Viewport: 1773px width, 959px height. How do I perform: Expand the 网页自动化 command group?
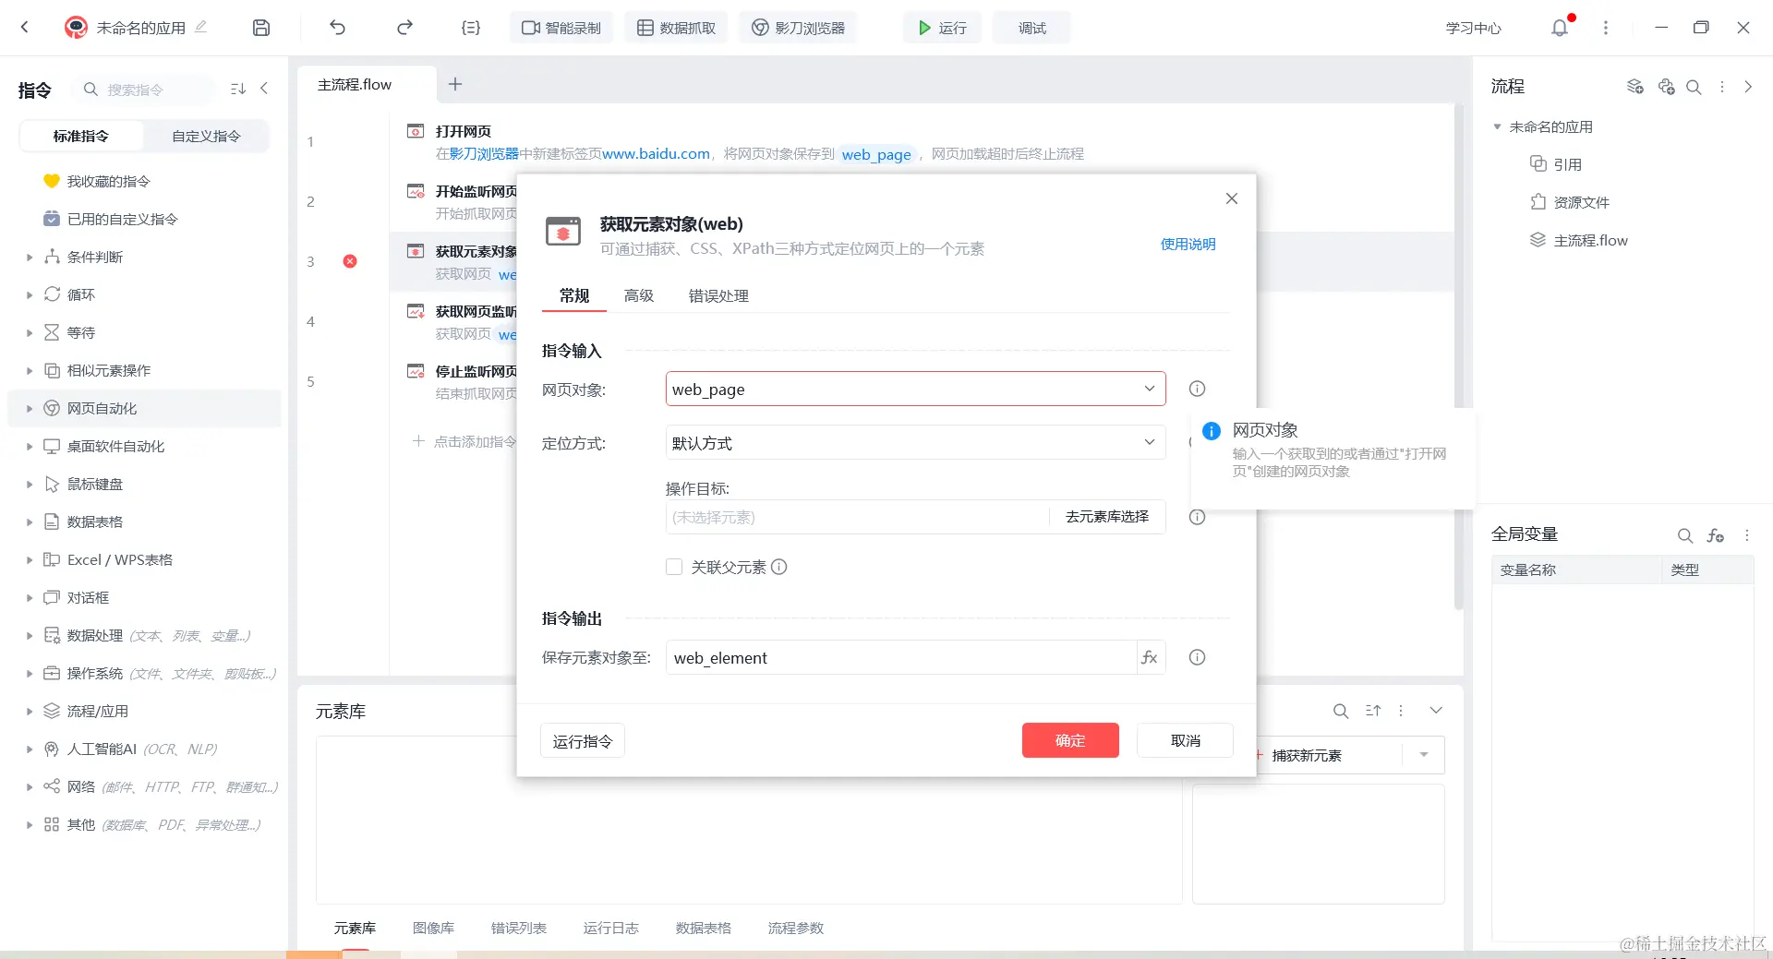pos(30,409)
